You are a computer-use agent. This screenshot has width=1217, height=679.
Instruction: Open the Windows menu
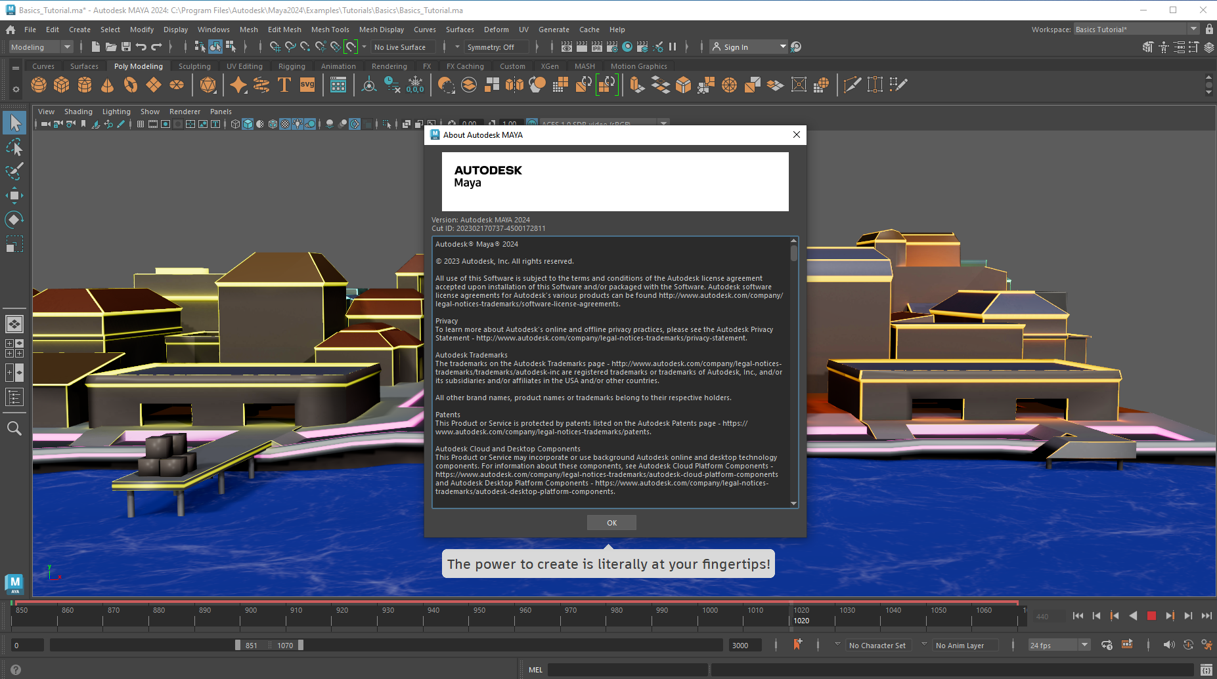tap(213, 30)
